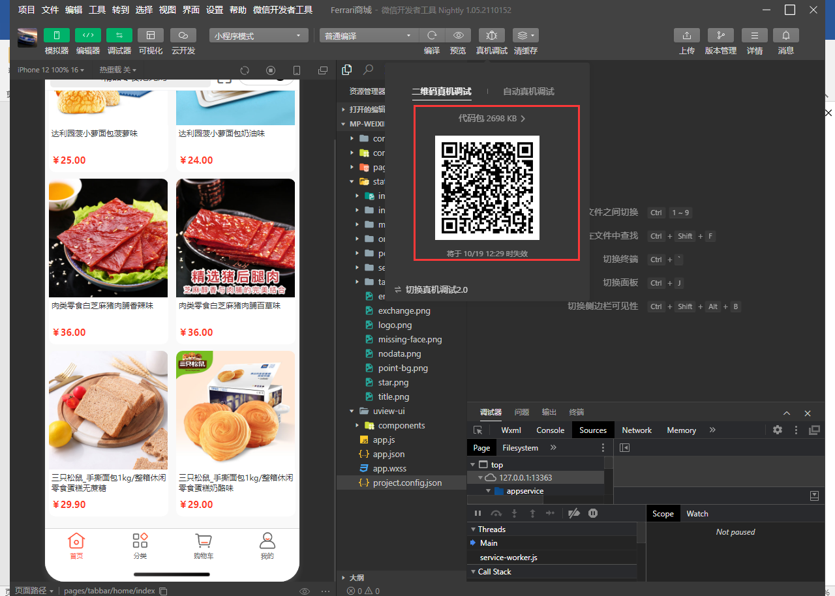Screen dimensions: 835x596
Task: Click the simulator refresh icon
Action: pos(245,70)
